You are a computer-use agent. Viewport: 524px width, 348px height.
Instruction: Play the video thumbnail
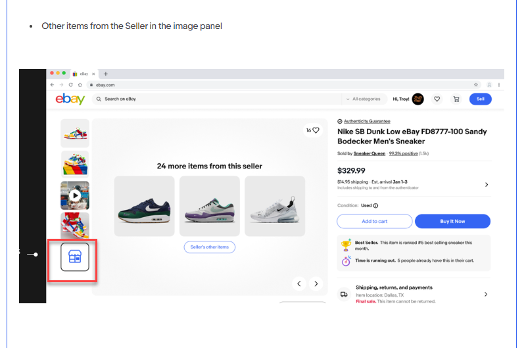75,195
